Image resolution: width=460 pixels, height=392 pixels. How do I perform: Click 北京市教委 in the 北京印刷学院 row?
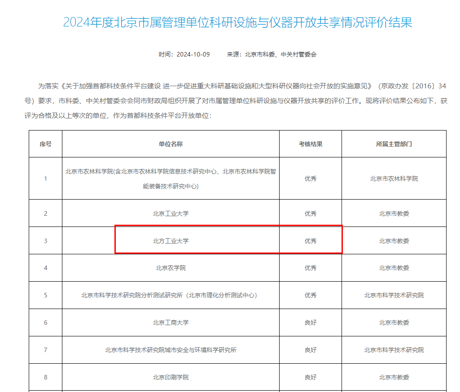(x=394, y=377)
